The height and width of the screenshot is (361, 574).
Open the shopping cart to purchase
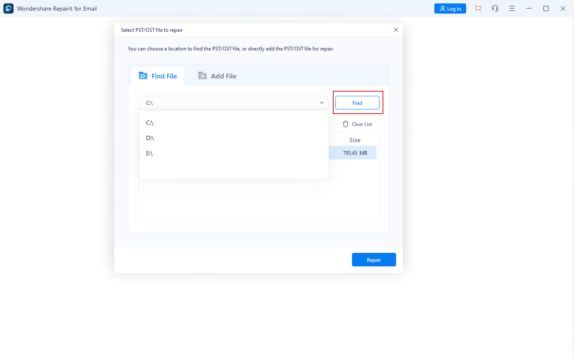tap(478, 8)
